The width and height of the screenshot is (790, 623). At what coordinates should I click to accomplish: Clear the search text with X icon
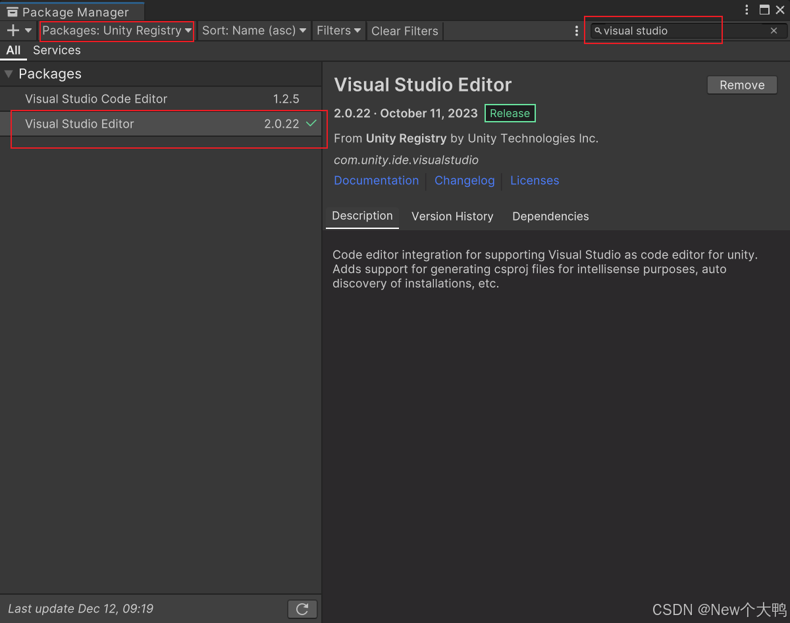774,31
